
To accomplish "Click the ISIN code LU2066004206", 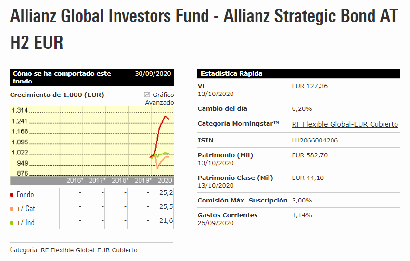I will 315,141.
